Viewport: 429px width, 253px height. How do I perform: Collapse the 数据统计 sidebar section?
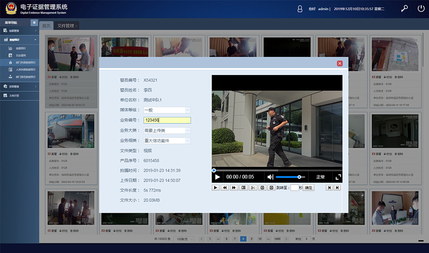pos(20,40)
